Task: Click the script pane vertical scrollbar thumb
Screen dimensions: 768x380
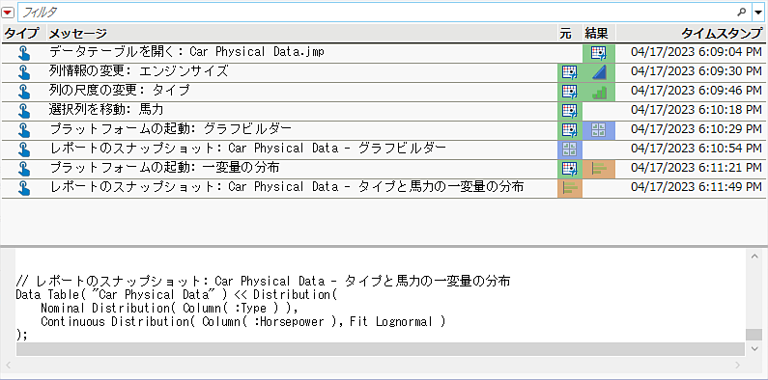Action: pos(754,335)
